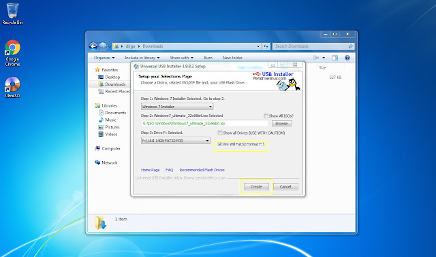Click New folder in Explorer toolbar
436x257 pixels.
pyautogui.click(x=232, y=58)
